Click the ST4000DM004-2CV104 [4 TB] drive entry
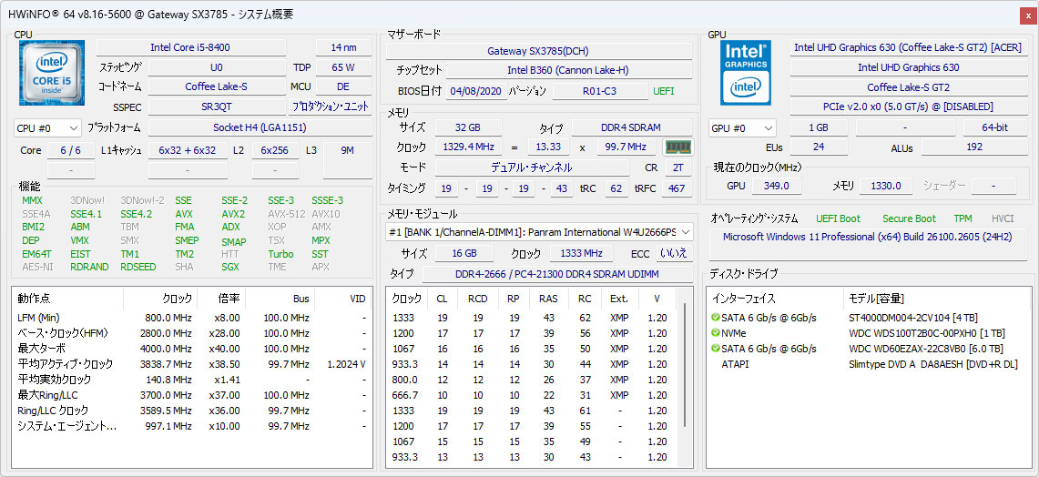This screenshot has height=477, width=1039. click(915, 318)
